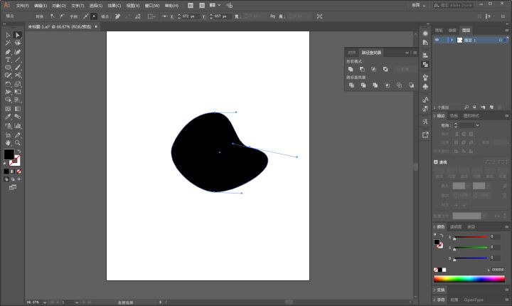Set color to None in Color panel

click(x=437, y=270)
